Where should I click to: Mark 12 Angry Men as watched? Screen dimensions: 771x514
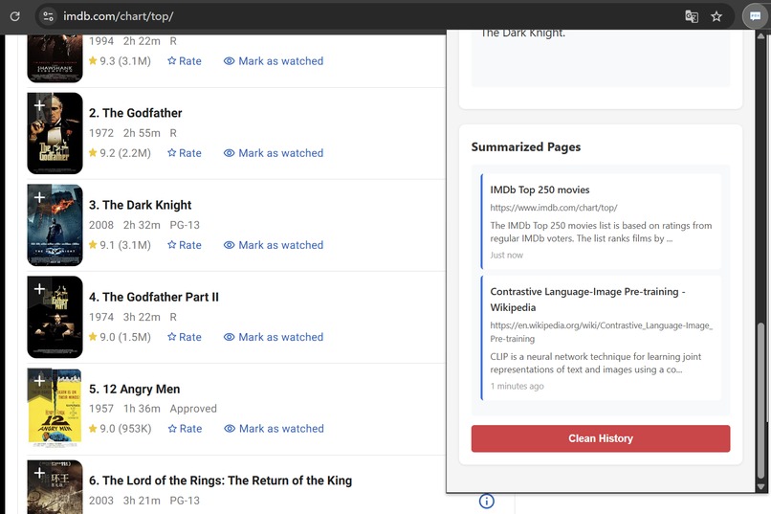coord(274,429)
